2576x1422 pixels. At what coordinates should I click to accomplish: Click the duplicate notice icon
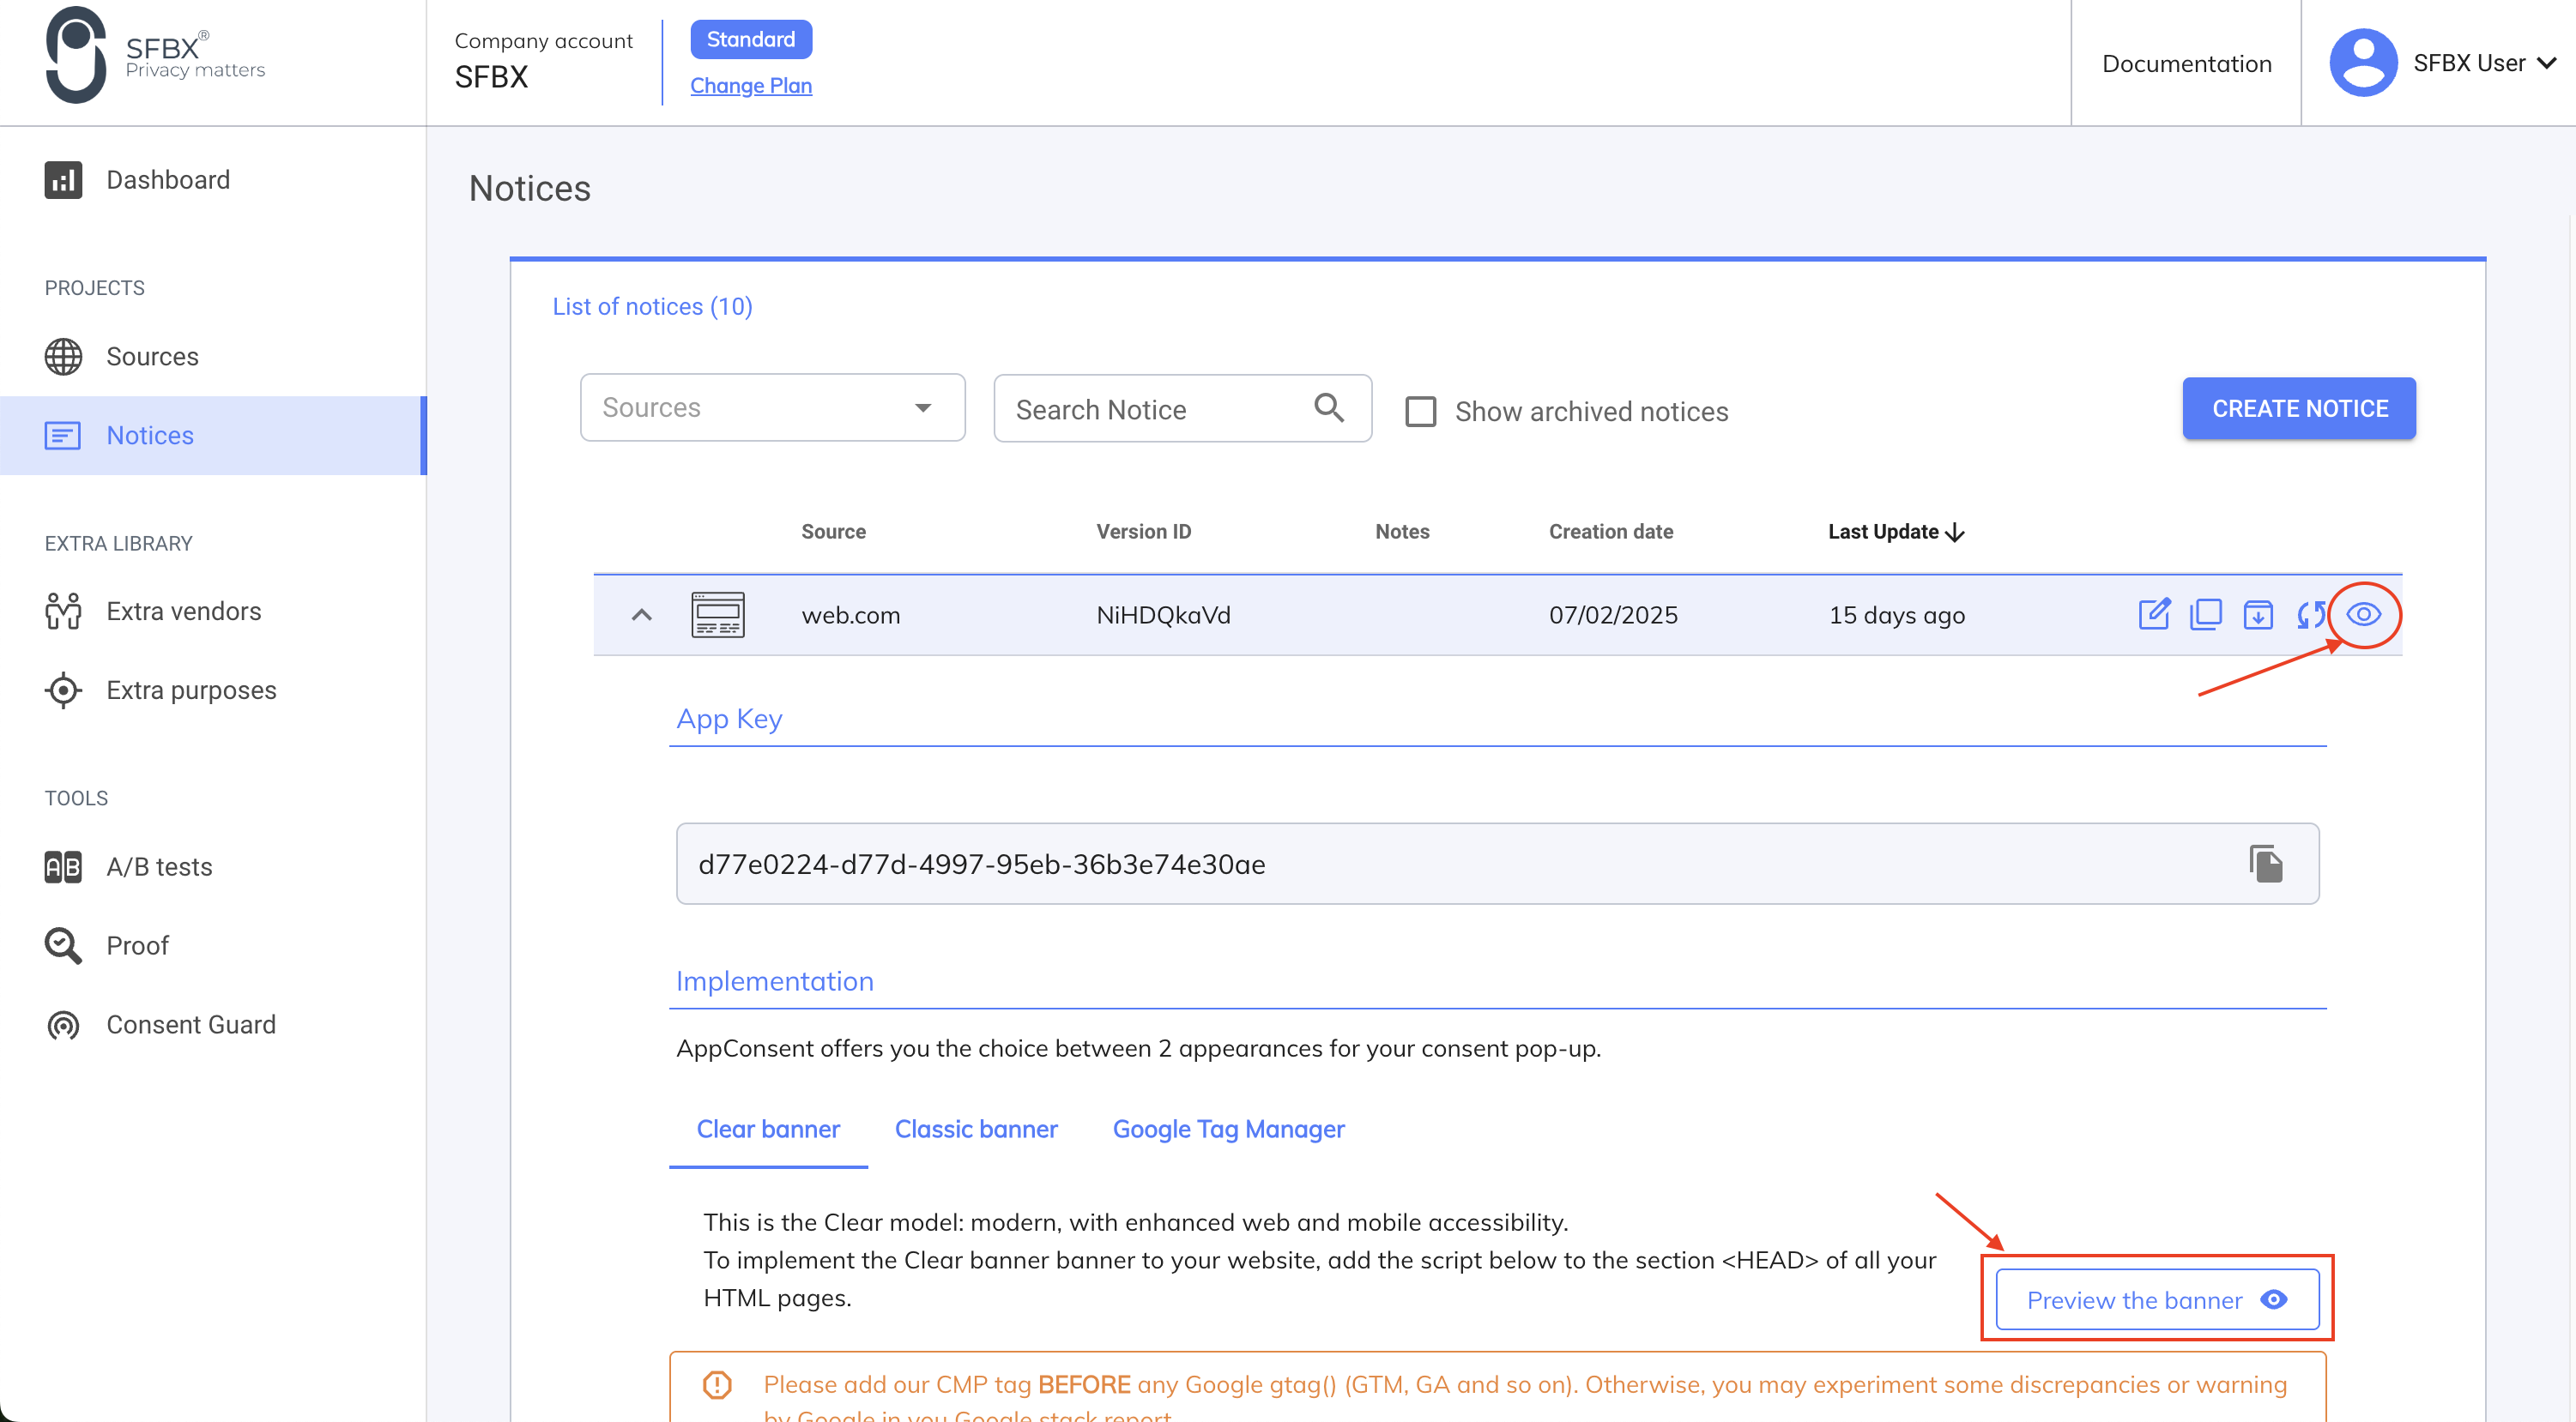click(2205, 613)
